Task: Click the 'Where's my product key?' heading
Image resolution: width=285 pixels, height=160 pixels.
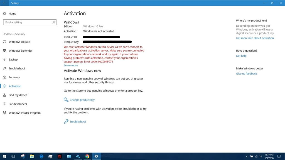Action: coord(251,21)
